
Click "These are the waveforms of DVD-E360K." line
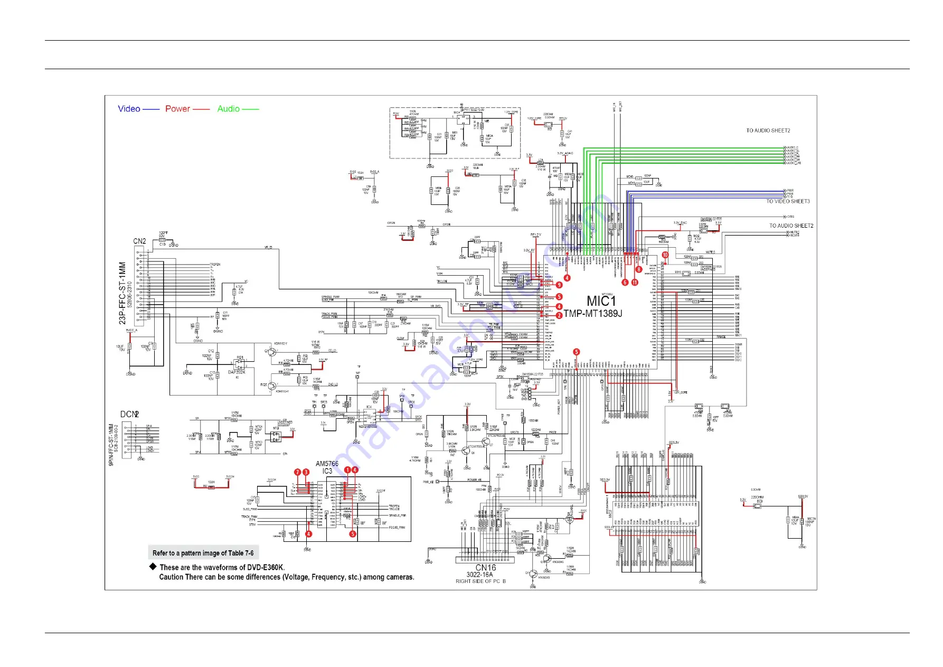pyautogui.click(x=222, y=568)
